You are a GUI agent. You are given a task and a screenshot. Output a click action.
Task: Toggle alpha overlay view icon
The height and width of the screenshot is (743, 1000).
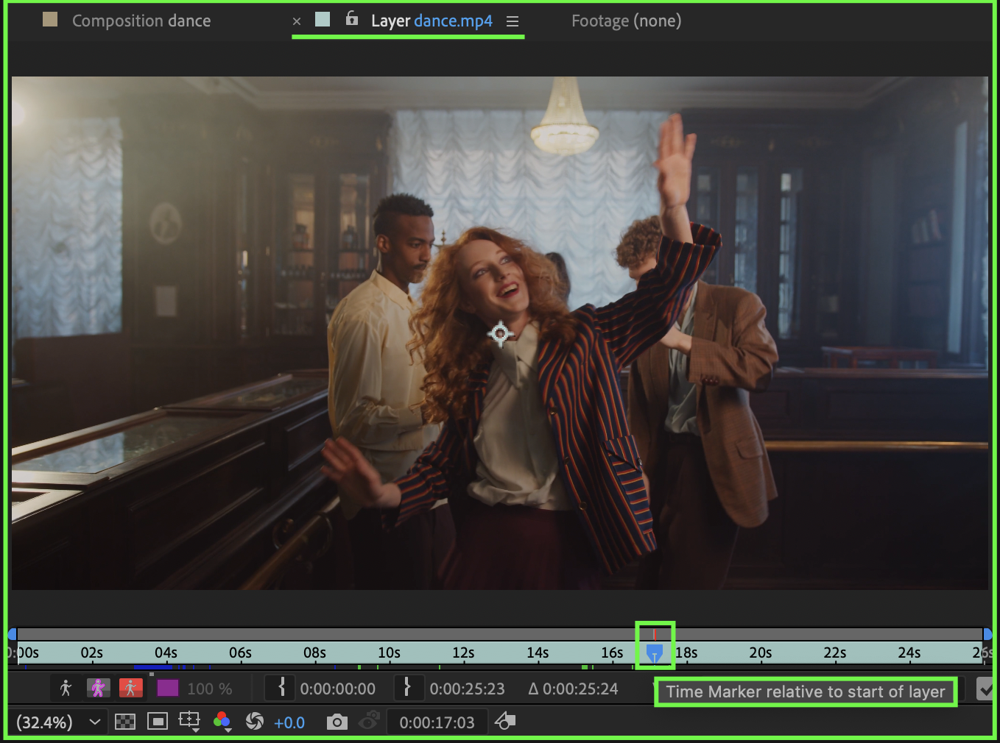(x=130, y=688)
